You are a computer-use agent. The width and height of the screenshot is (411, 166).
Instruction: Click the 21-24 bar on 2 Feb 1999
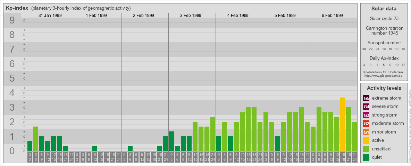tap(165, 144)
